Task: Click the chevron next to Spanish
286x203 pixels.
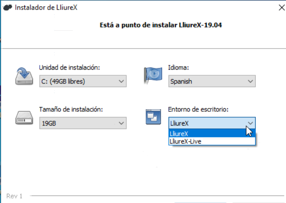Action: pyautogui.click(x=250, y=81)
